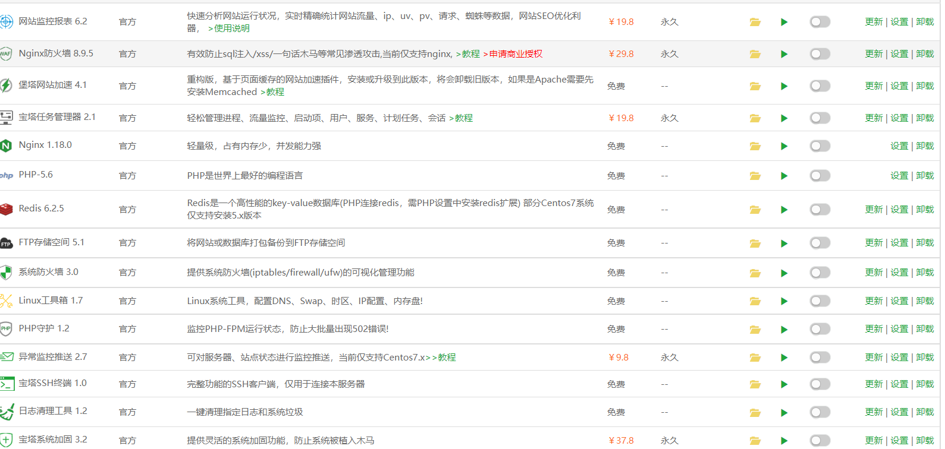This screenshot has height=449, width=945.
Task: Toggle home display switch for 宝塔系统加固 3.2
Action: click(x=820, y=441)
